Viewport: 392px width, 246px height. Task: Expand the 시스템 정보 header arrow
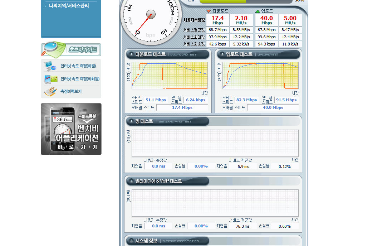point(132,241)
